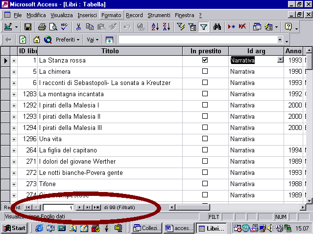Open Print Preview magnifier icon

coord(53,27)
